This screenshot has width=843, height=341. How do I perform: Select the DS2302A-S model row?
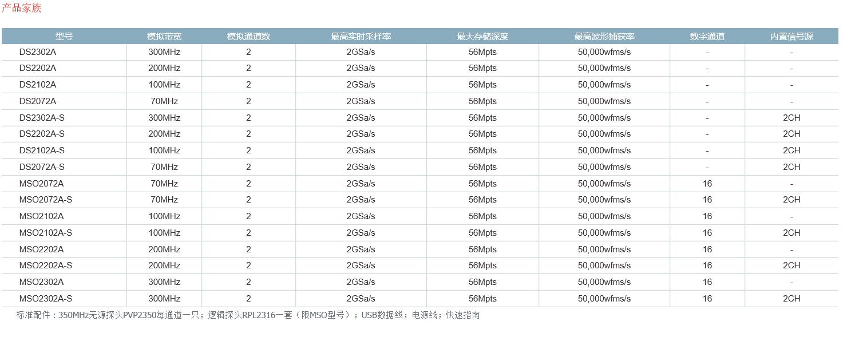(42, 118)
